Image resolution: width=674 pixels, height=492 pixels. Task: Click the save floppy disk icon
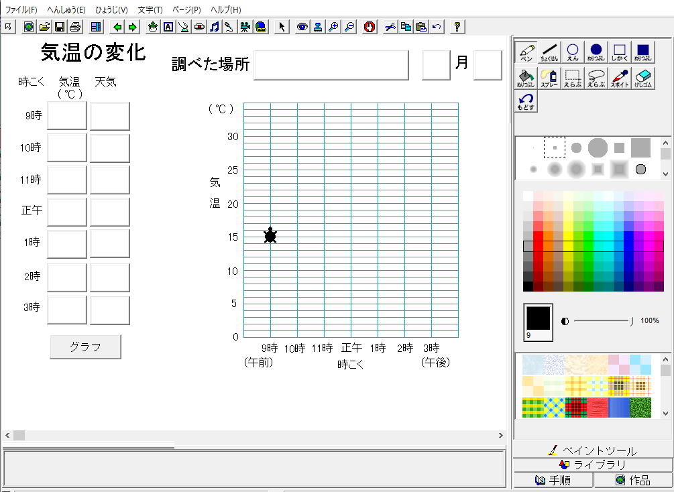(x=60, y=27)
